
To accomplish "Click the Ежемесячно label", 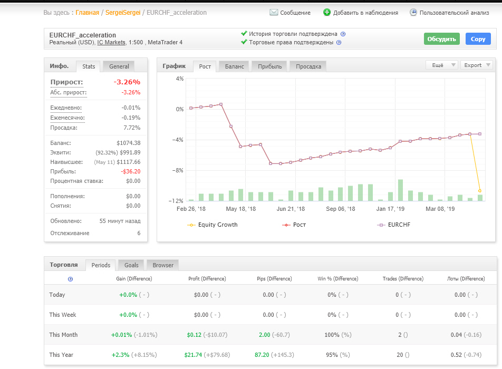I will pyautogui.click(x=67, y=118).
